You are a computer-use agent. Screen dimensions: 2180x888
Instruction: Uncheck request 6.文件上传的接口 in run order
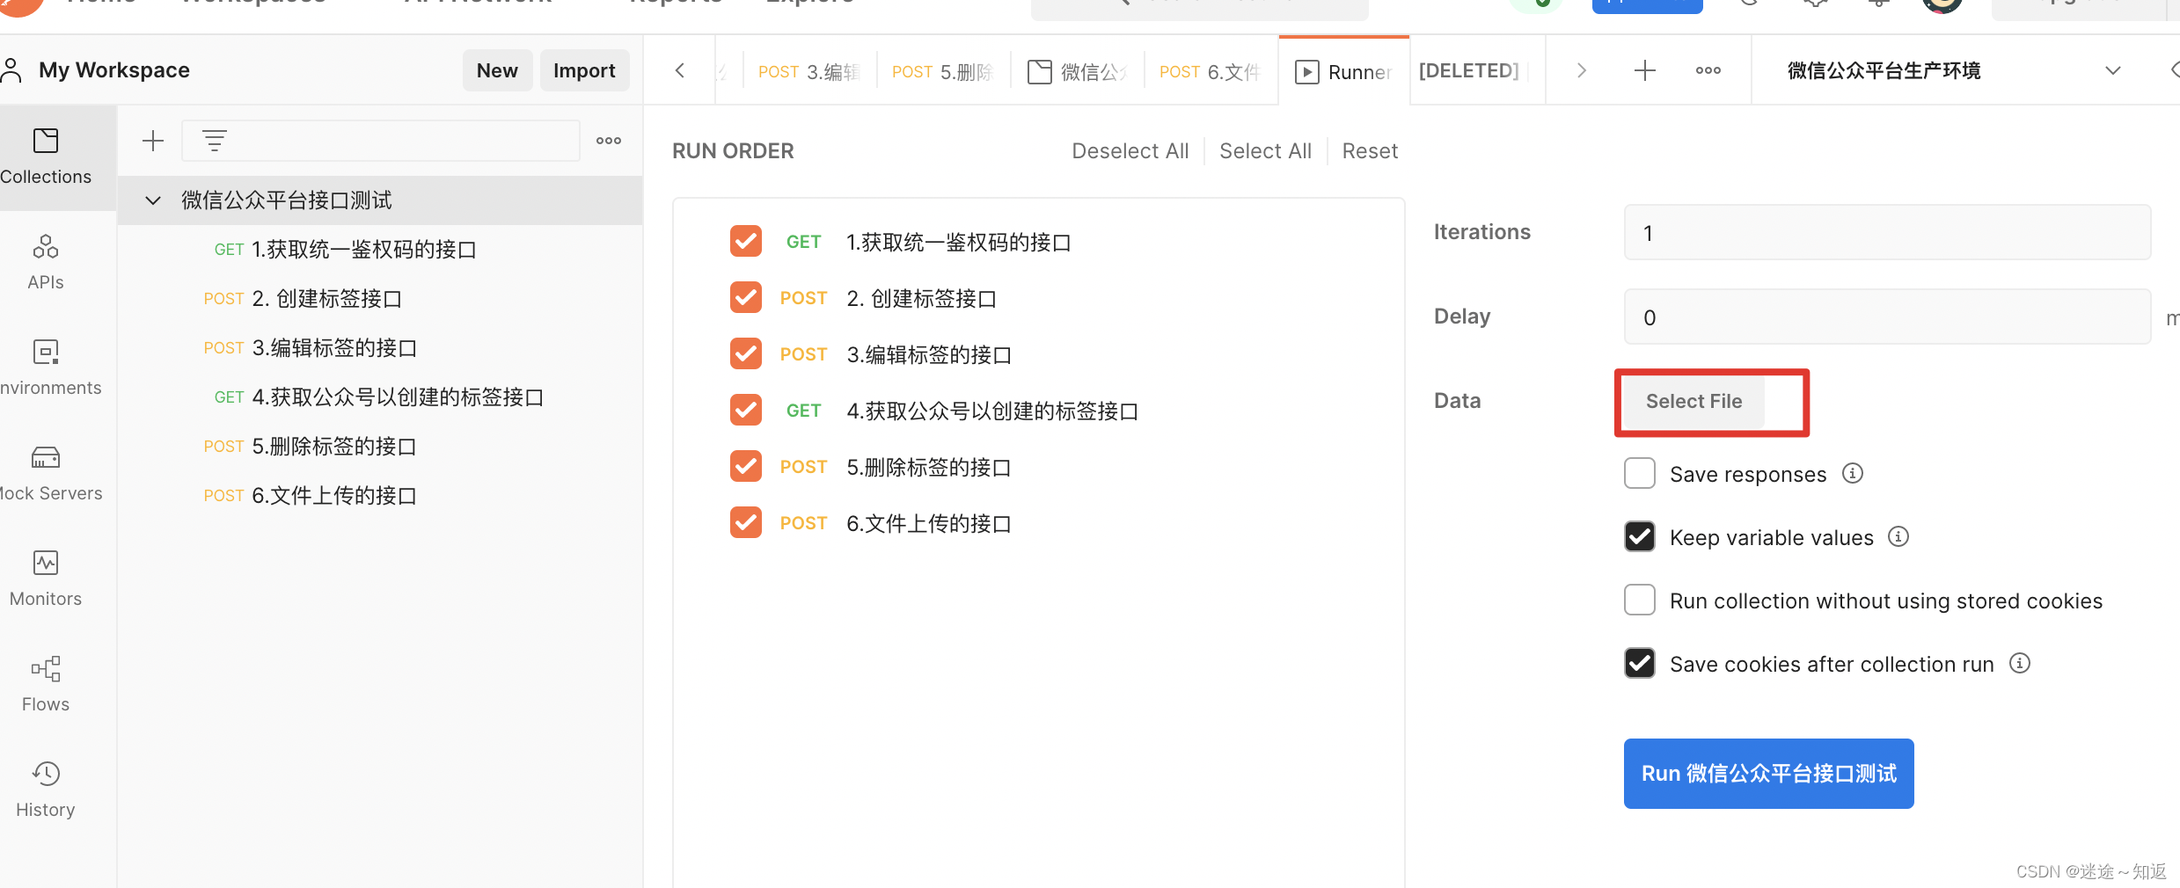(x=746, y=522)
